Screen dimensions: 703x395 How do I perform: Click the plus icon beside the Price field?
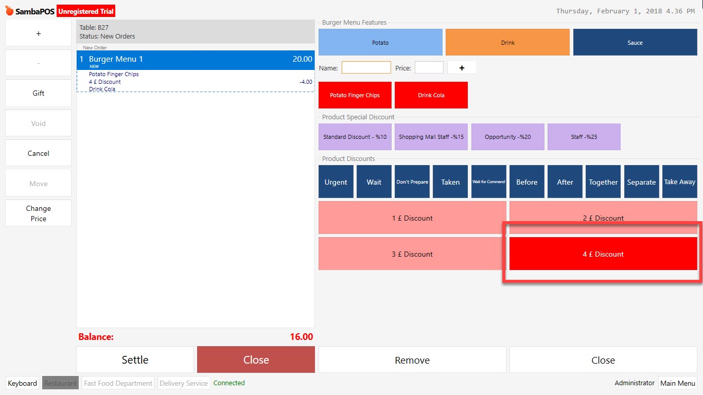[x=461, y=67]
